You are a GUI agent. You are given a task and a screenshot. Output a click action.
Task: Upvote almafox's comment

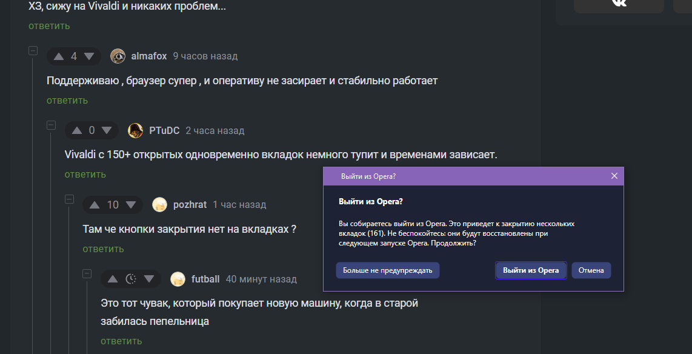[x=59, y=56]
